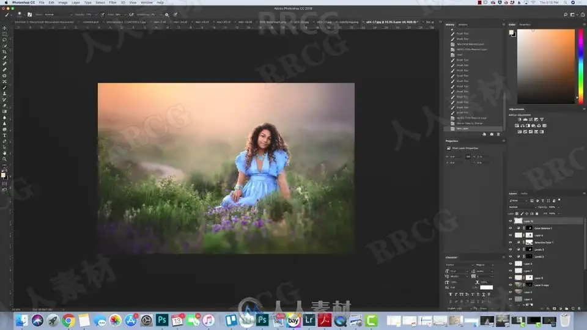
Task: Open the brush blending Mode dropdown
Action: (59, 15)
